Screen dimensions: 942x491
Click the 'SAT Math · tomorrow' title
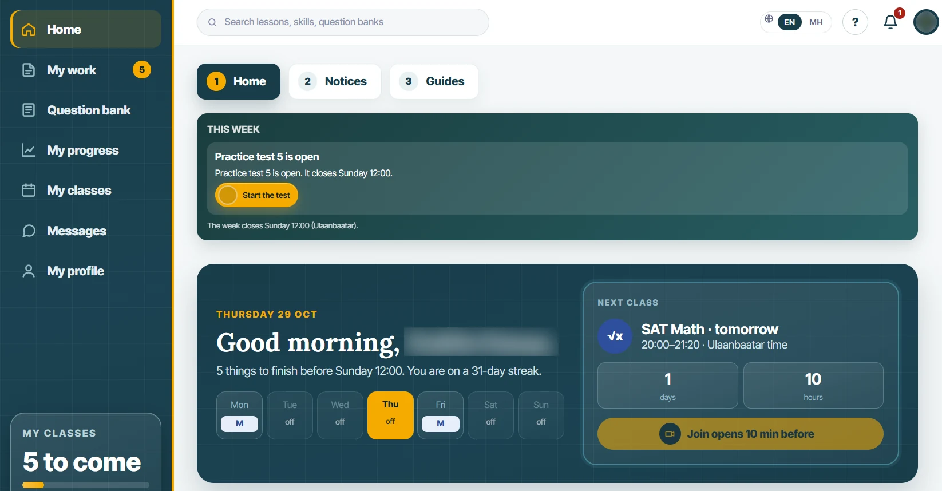tap(710, 329)
